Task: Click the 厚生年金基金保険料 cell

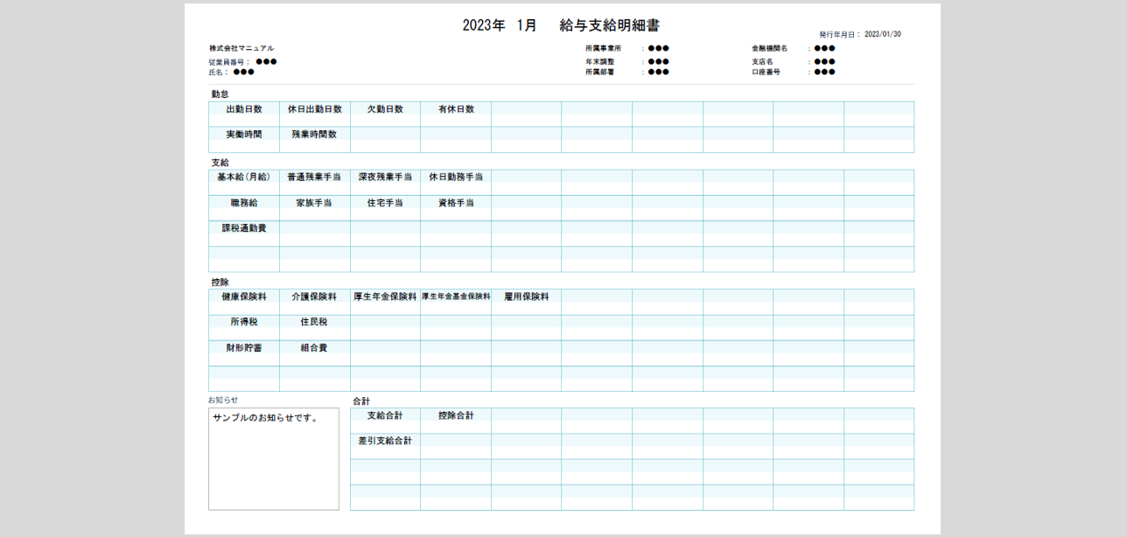Action: 456,297
